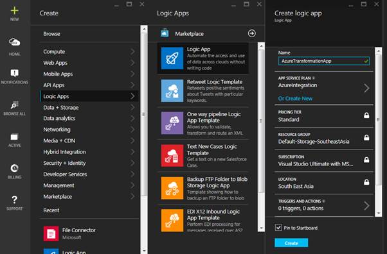Click the blue Create button
Screen dimensions: 387x254
[x=291, y=243]
